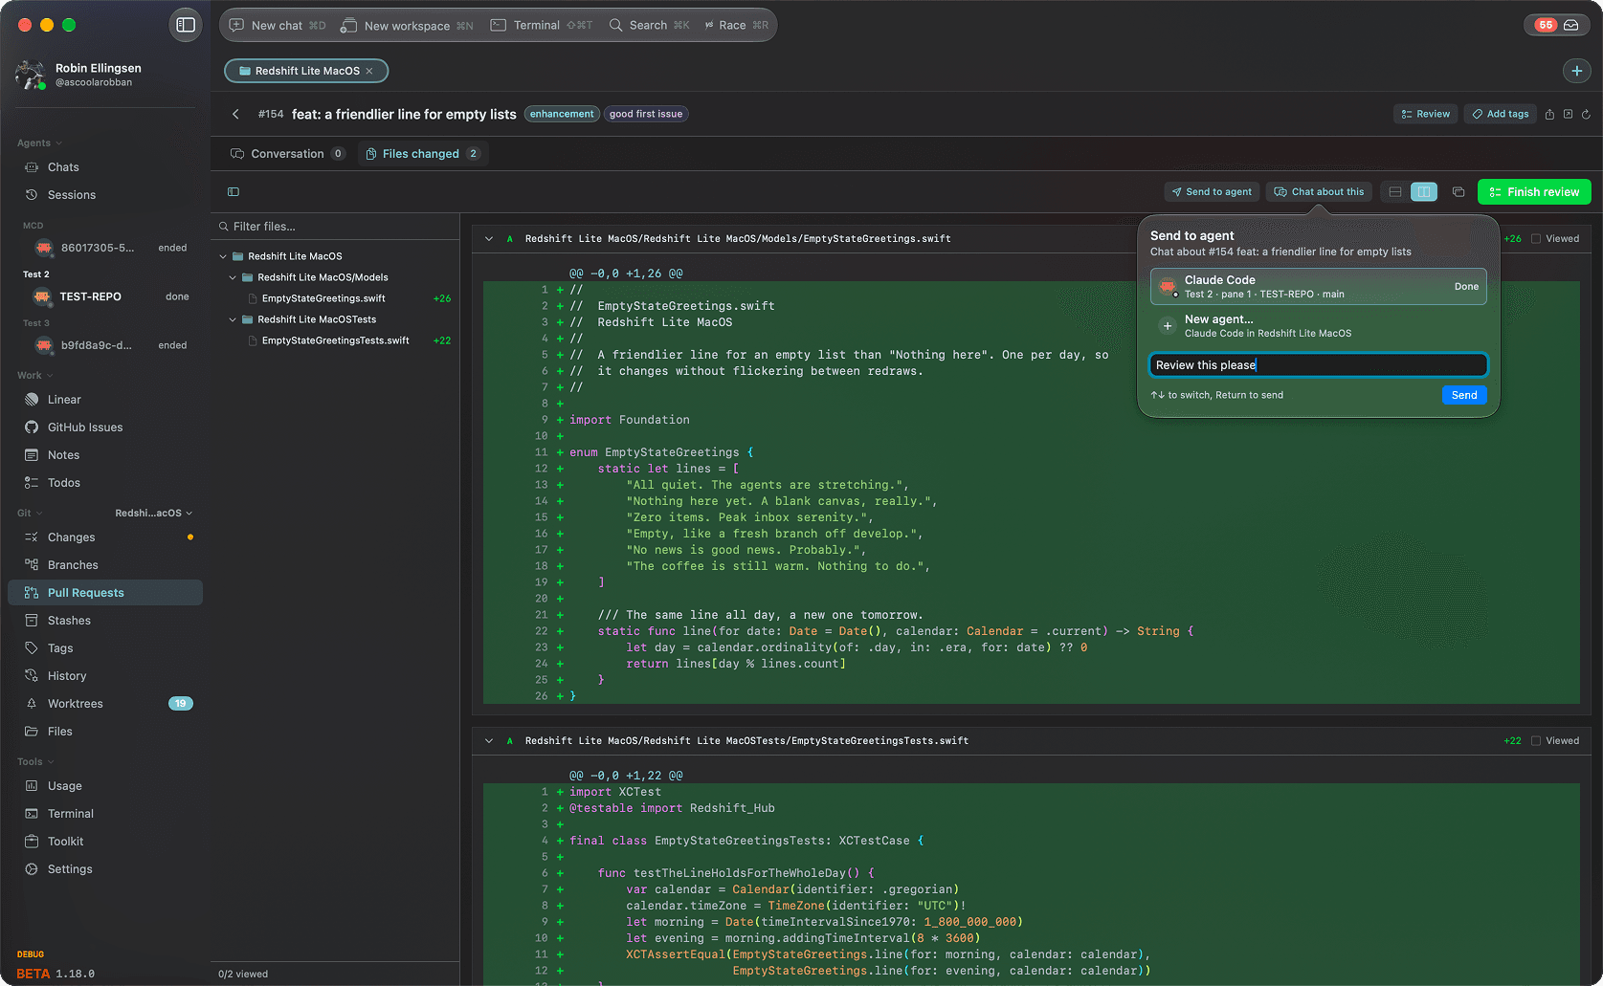Close the Redshift Lite MacOS tab

(x=369, y=71)
